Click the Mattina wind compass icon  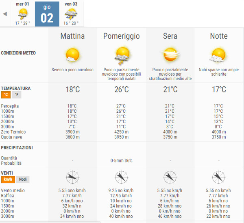coord(72,177)
